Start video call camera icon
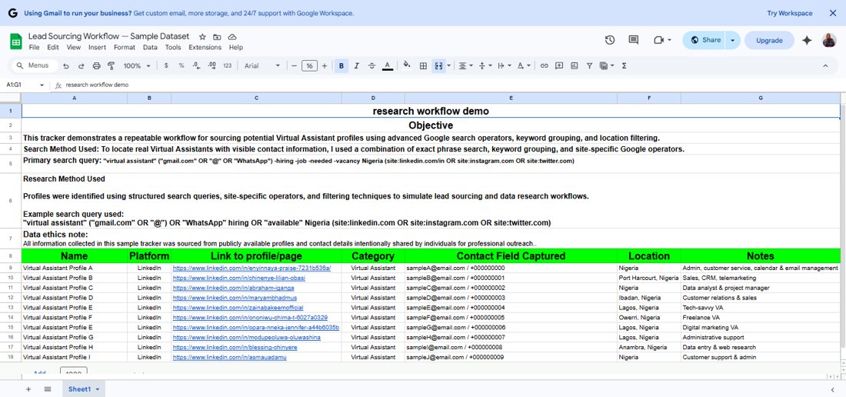This screenshot has height=397, width=846. click(658, 40)
